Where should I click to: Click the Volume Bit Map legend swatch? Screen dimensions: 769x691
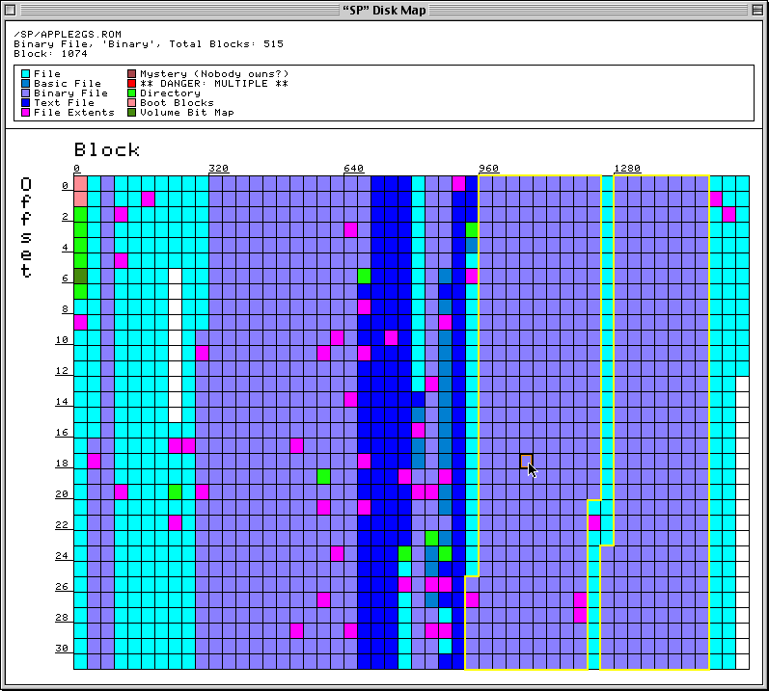point(131,113)
